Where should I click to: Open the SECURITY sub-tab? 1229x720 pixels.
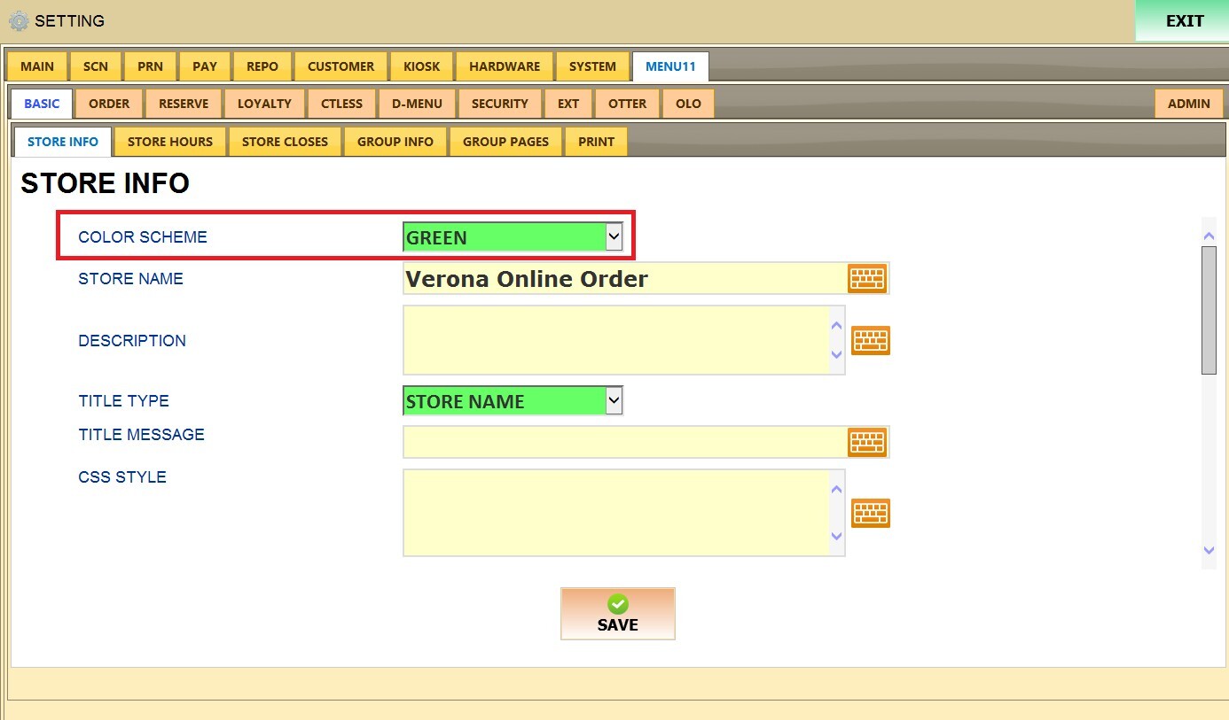pos(500,104)
